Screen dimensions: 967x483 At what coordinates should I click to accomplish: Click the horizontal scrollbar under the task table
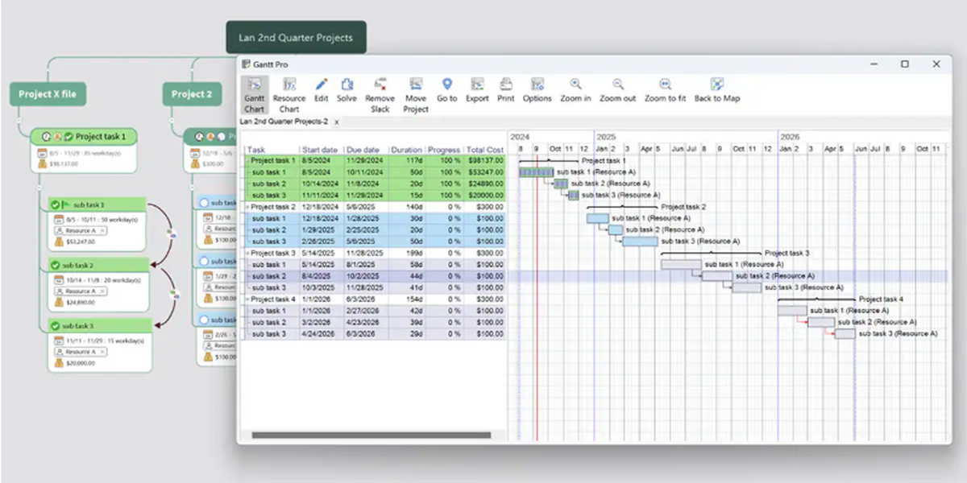point(371,436)
